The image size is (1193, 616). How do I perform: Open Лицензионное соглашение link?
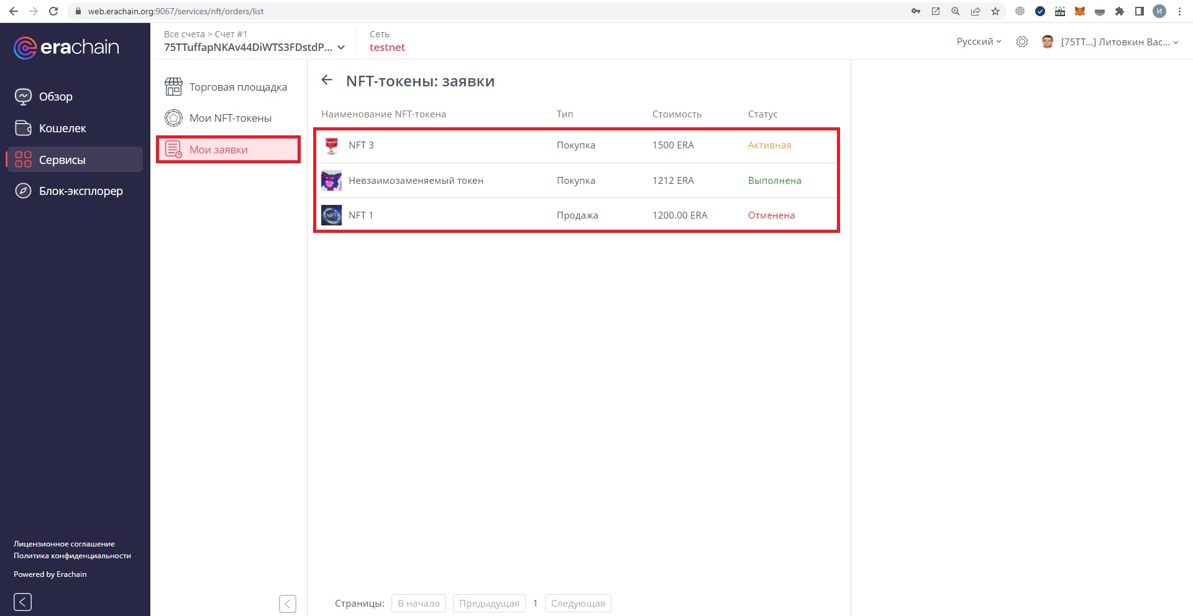click(x=64, y=544)
